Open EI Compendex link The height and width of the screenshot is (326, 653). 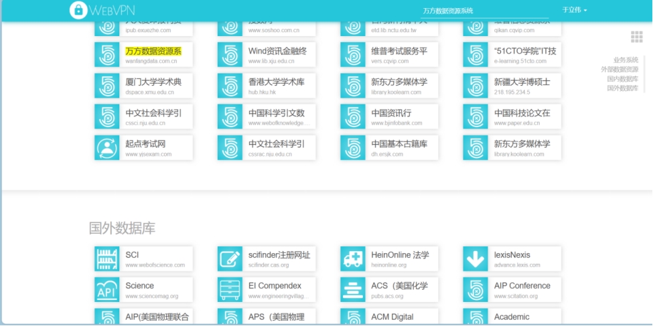pos(275,286)
